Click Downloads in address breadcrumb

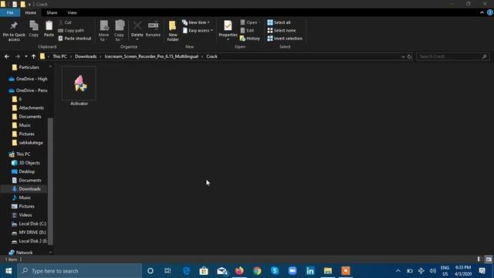click(x=86, y=56)
